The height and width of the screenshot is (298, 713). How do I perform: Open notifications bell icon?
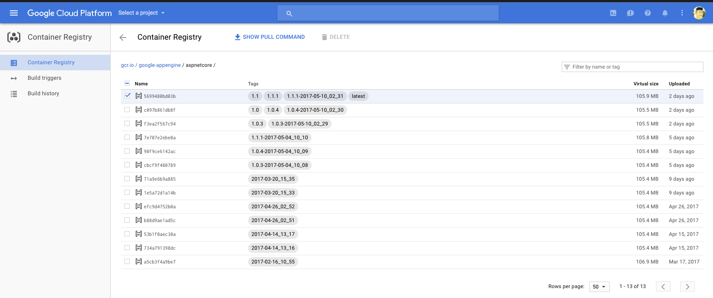coord(665,13)
